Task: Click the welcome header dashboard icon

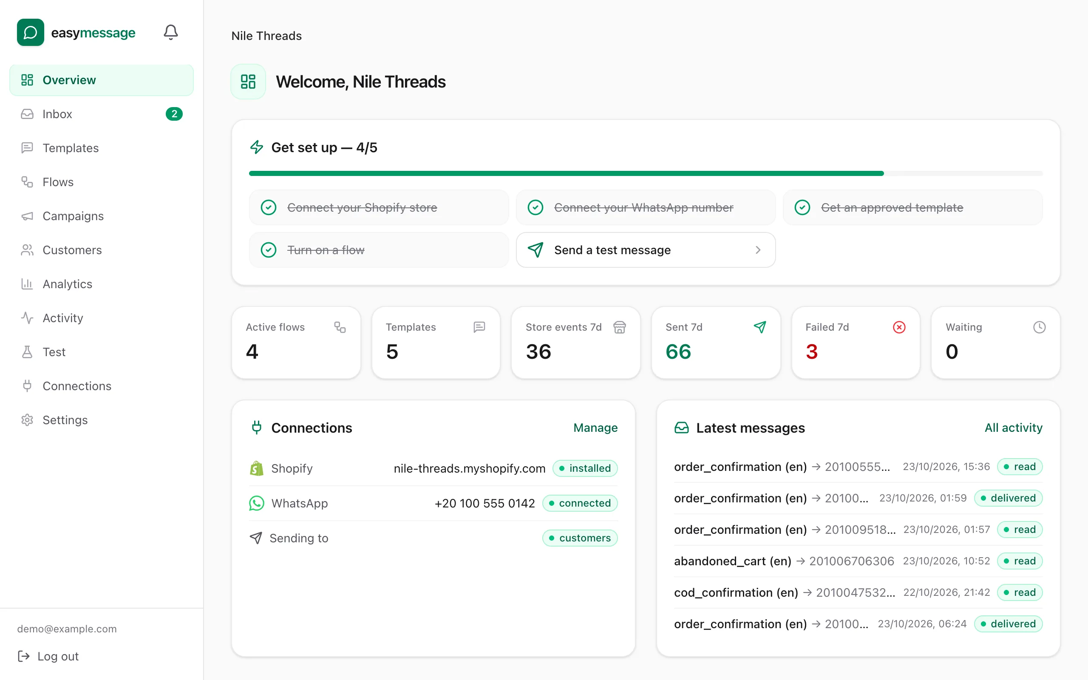Action: pyautogui.click(x=248, y=82)
